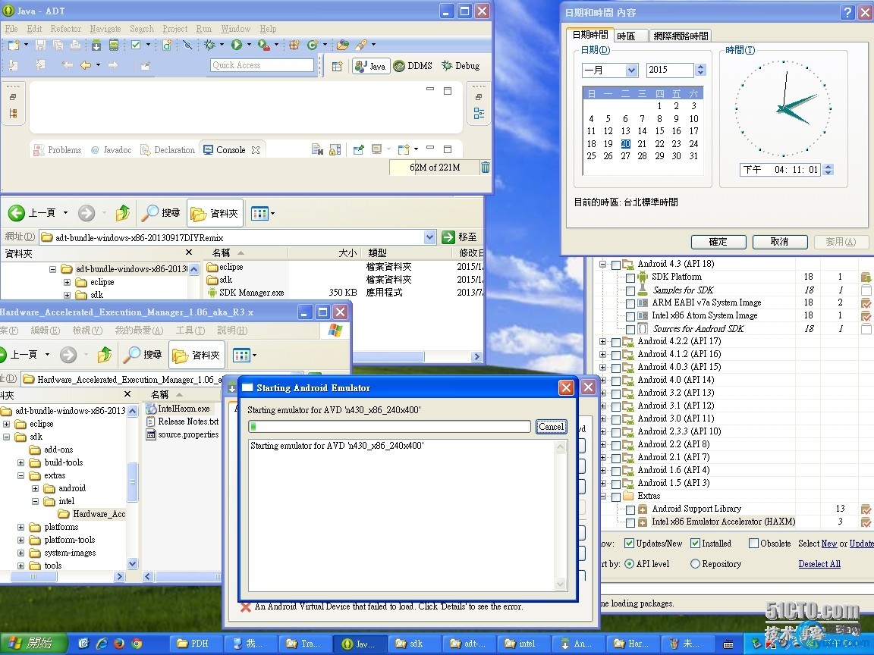874x655 pixels.
Task: Expand Android 4.2.2 (API 17) node
Action: pos(602,341)
